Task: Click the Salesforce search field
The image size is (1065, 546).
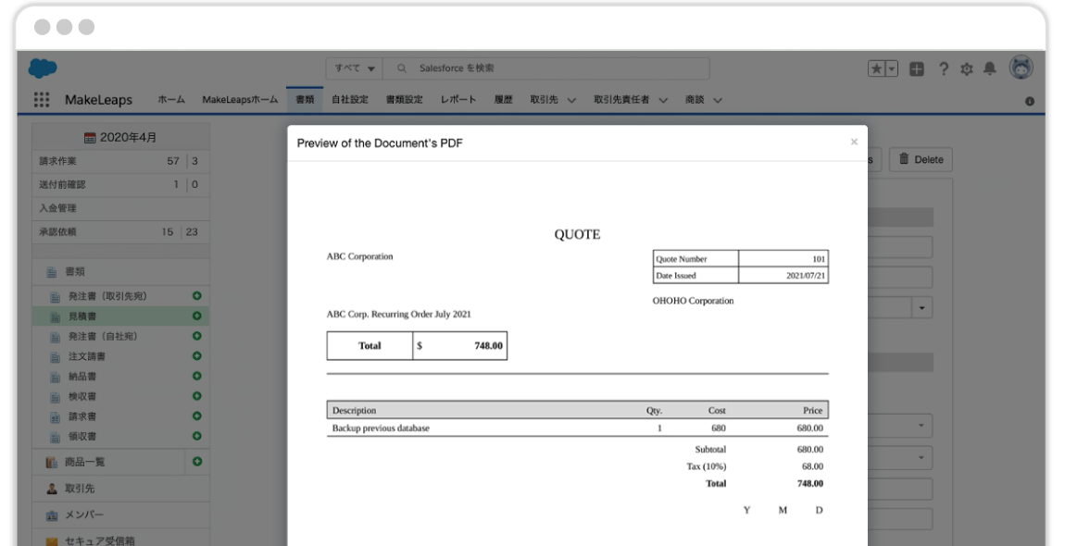Action: (x=556, y=68)
